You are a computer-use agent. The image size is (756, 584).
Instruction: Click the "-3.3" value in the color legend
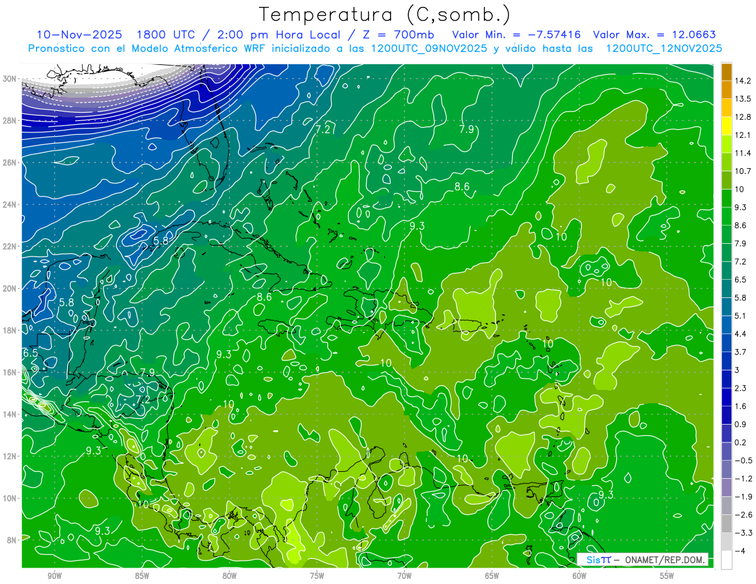tap(743, 533)
